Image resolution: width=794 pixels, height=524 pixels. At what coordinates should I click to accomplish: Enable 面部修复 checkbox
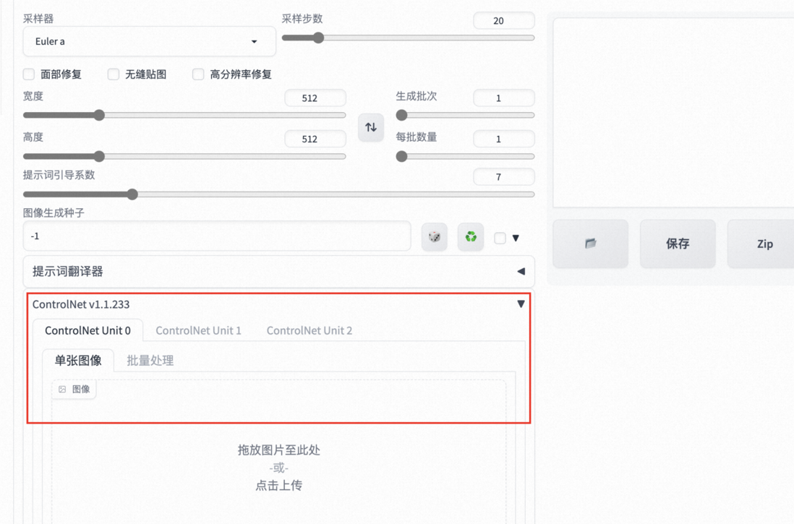pos(29,74)
